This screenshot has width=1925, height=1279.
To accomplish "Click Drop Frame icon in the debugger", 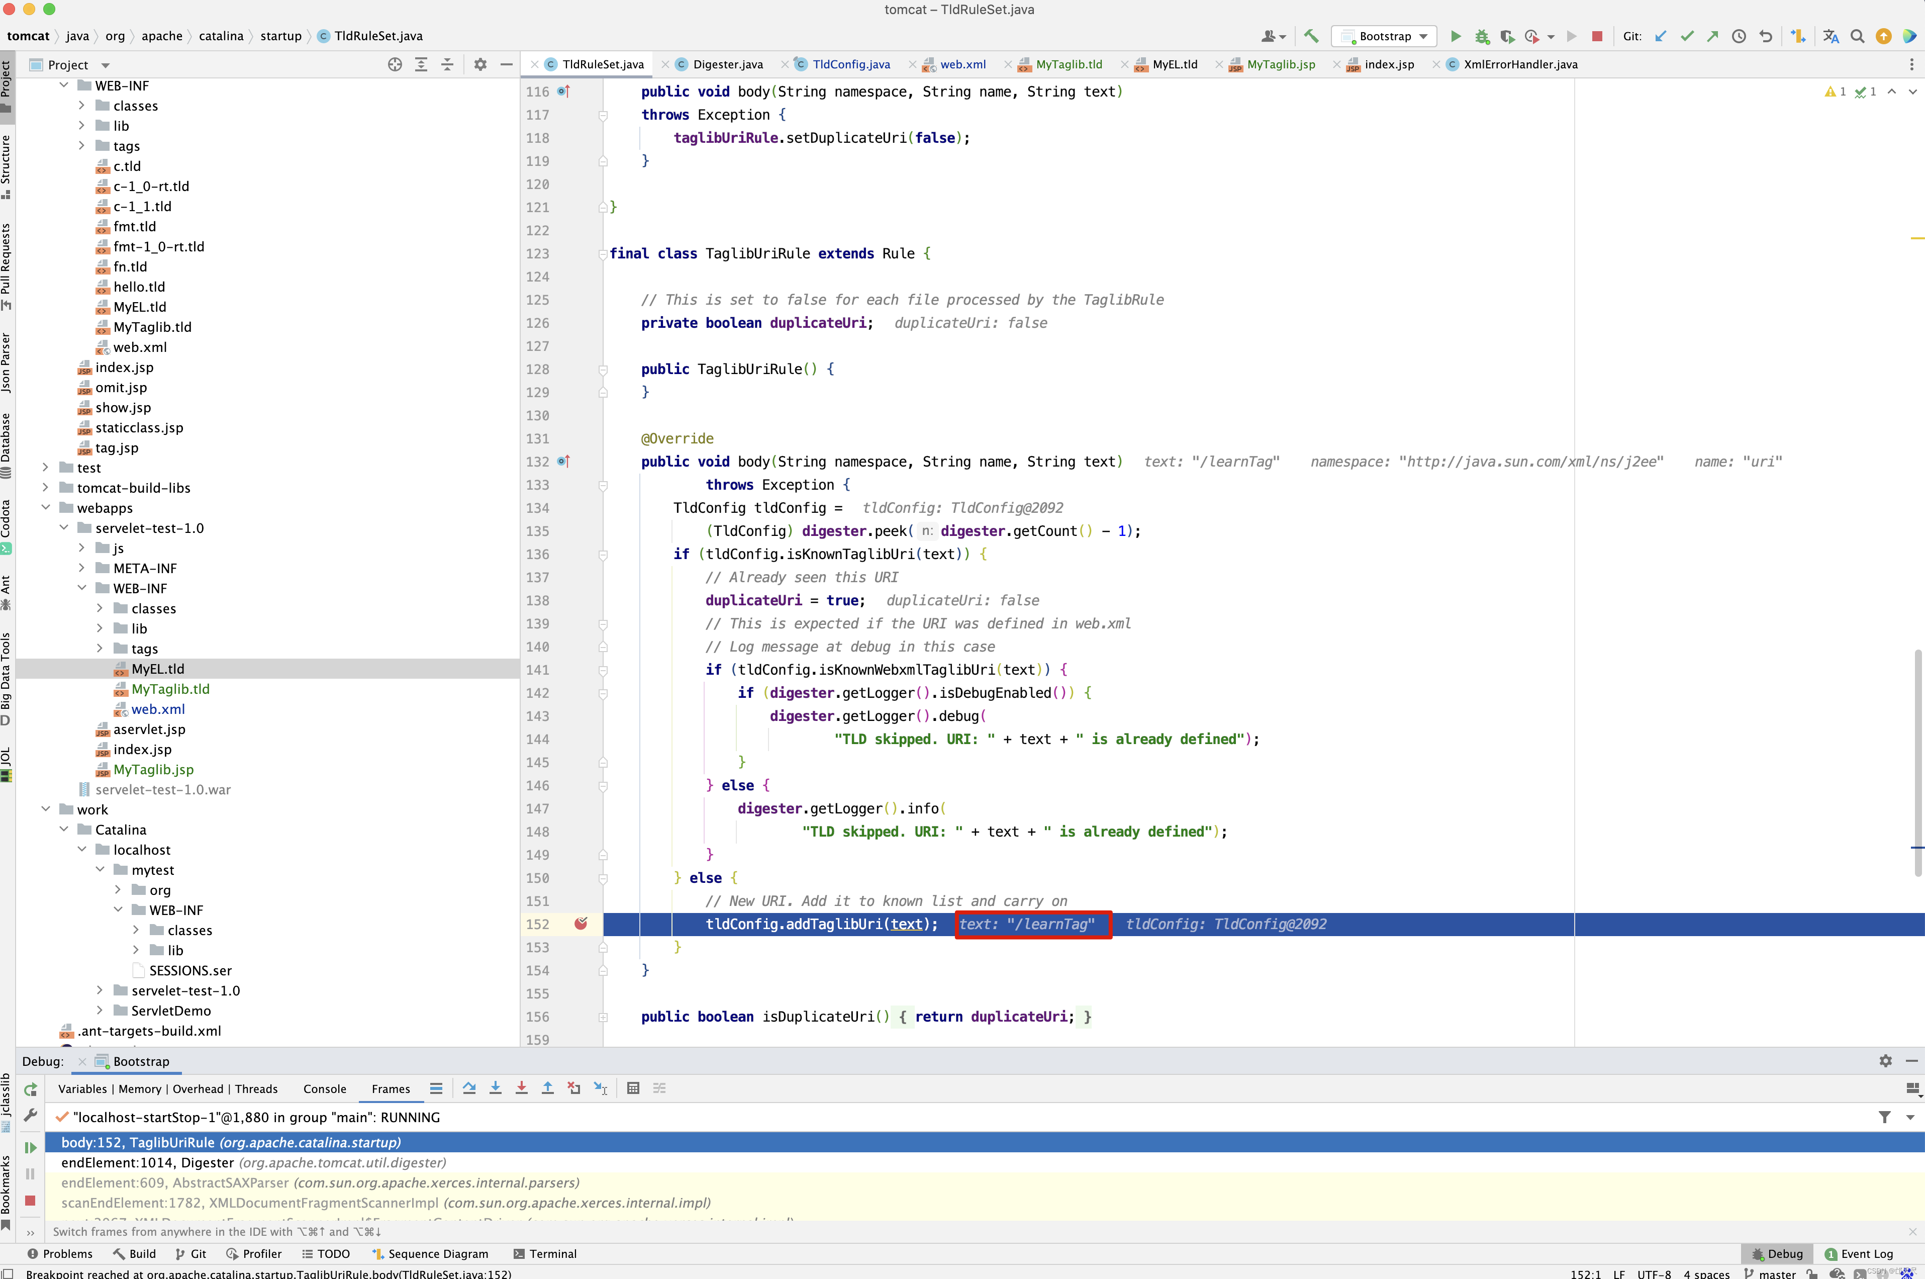I will click(x=574, y=1088).
